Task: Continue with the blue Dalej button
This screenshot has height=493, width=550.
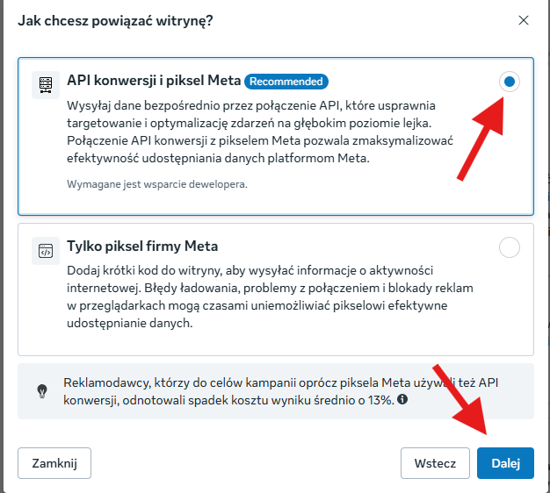Action: click(x=505, y=462)
